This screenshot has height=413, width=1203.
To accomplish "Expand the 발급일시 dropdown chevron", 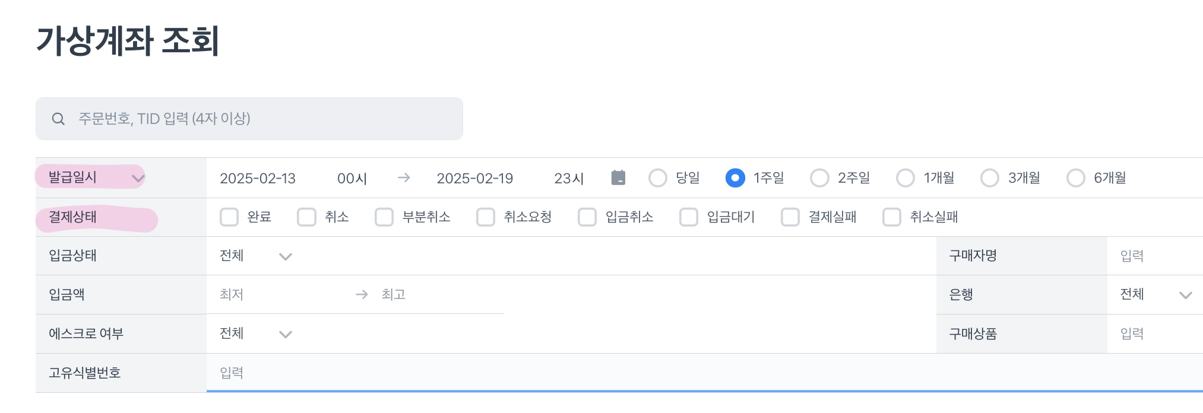I will coord(138,178).
